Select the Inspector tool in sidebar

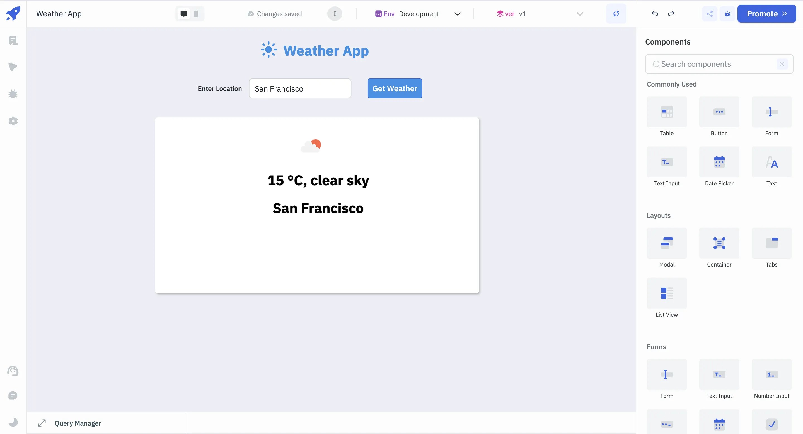click(x=13, y=67)
